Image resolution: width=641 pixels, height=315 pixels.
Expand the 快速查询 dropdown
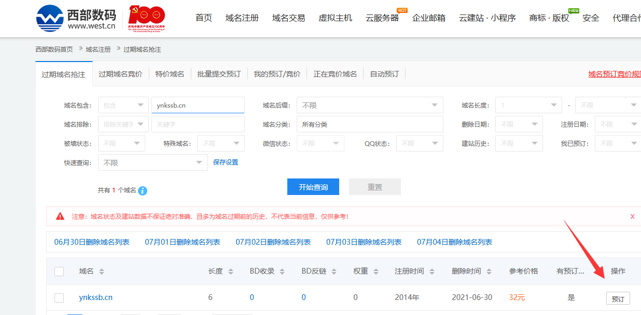tap(152, 162)
